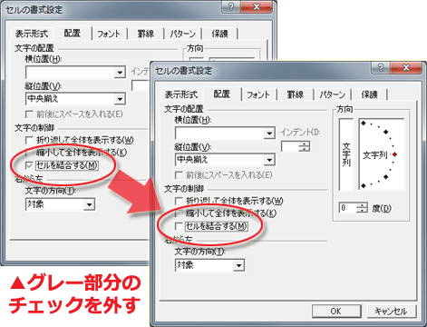
Task: Click the bottom diamond on the orientation dial
Action: 364,185
